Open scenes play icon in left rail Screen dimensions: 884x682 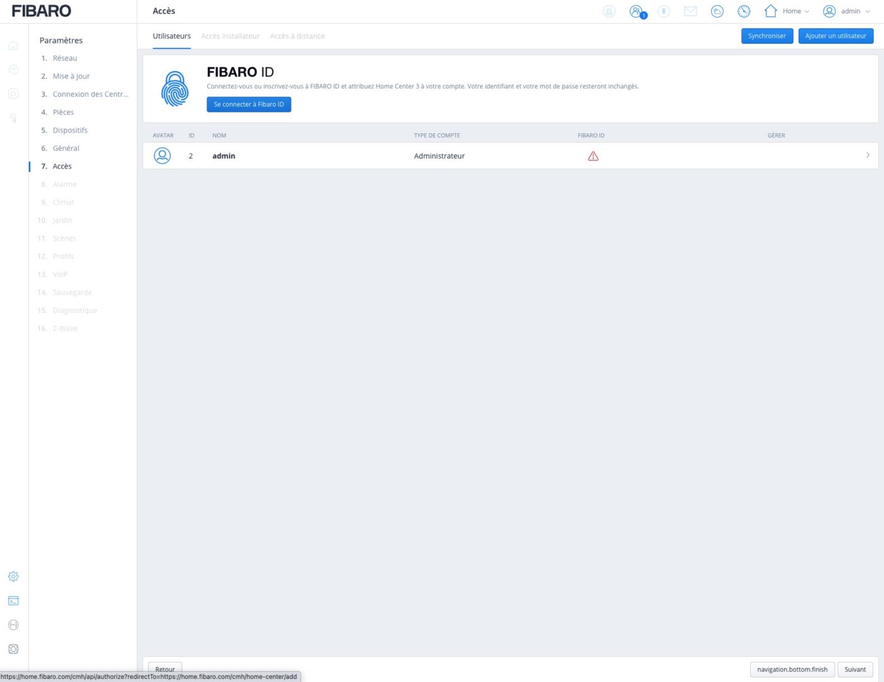pos(13,93)
